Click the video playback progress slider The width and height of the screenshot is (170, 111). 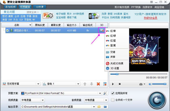tap(139, 74)
